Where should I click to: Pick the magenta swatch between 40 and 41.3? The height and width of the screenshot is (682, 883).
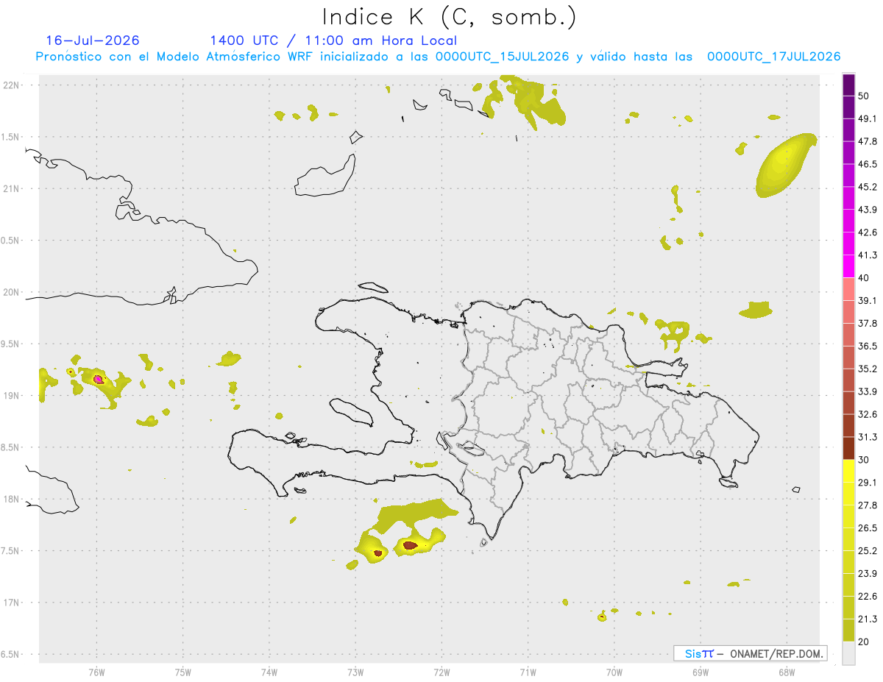[x=848, y=266]
